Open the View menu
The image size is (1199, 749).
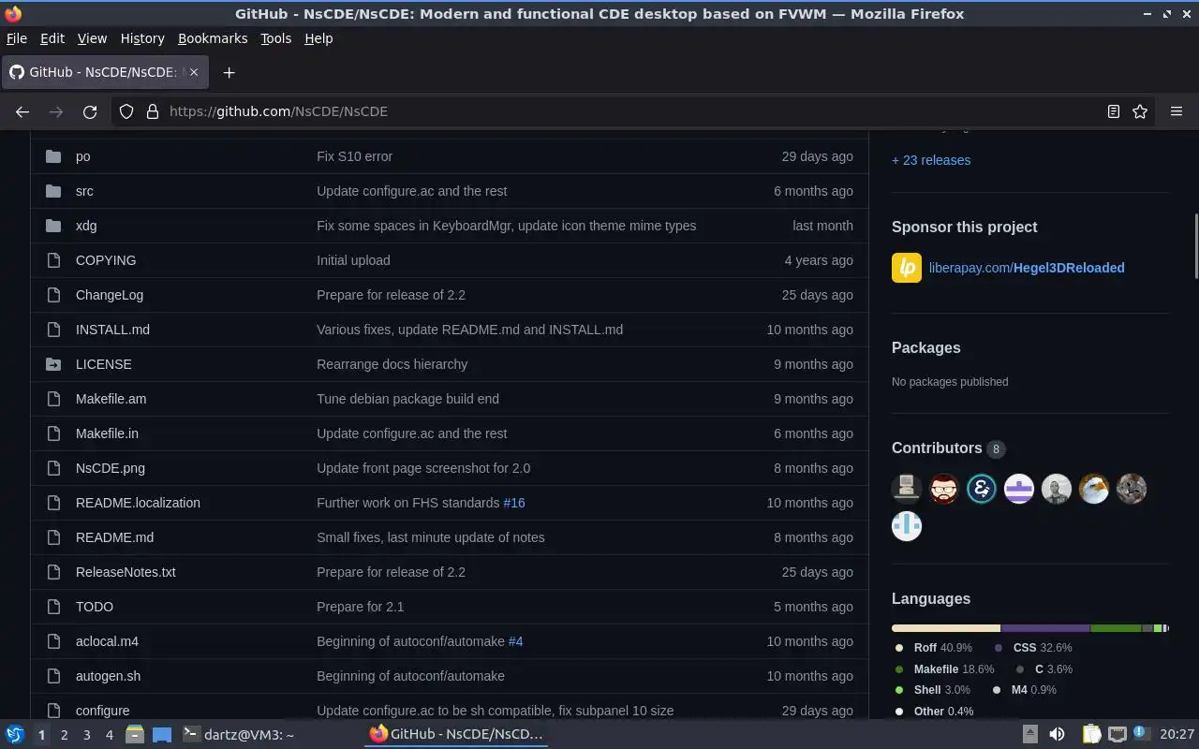[x=92, y=38]
